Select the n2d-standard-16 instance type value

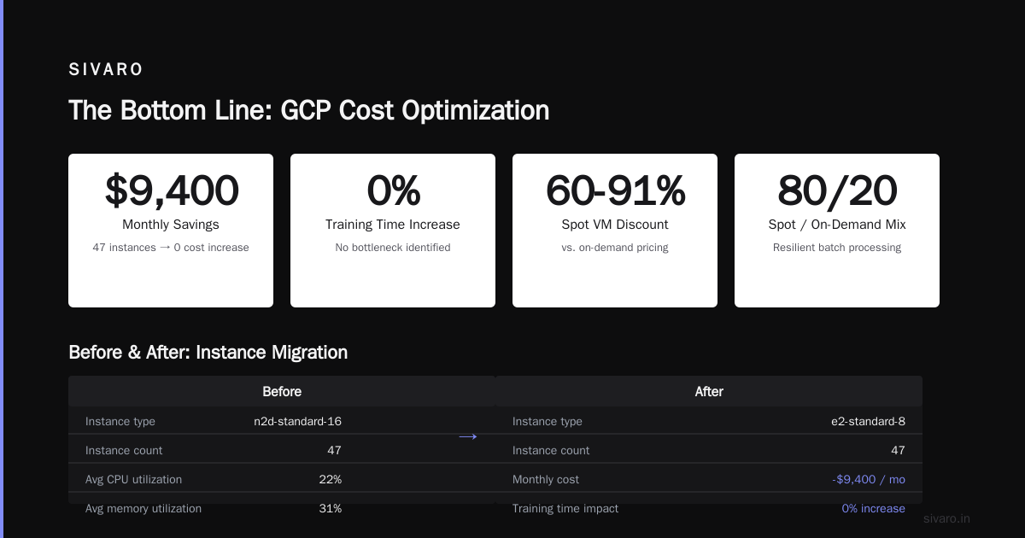pos(297,421)
